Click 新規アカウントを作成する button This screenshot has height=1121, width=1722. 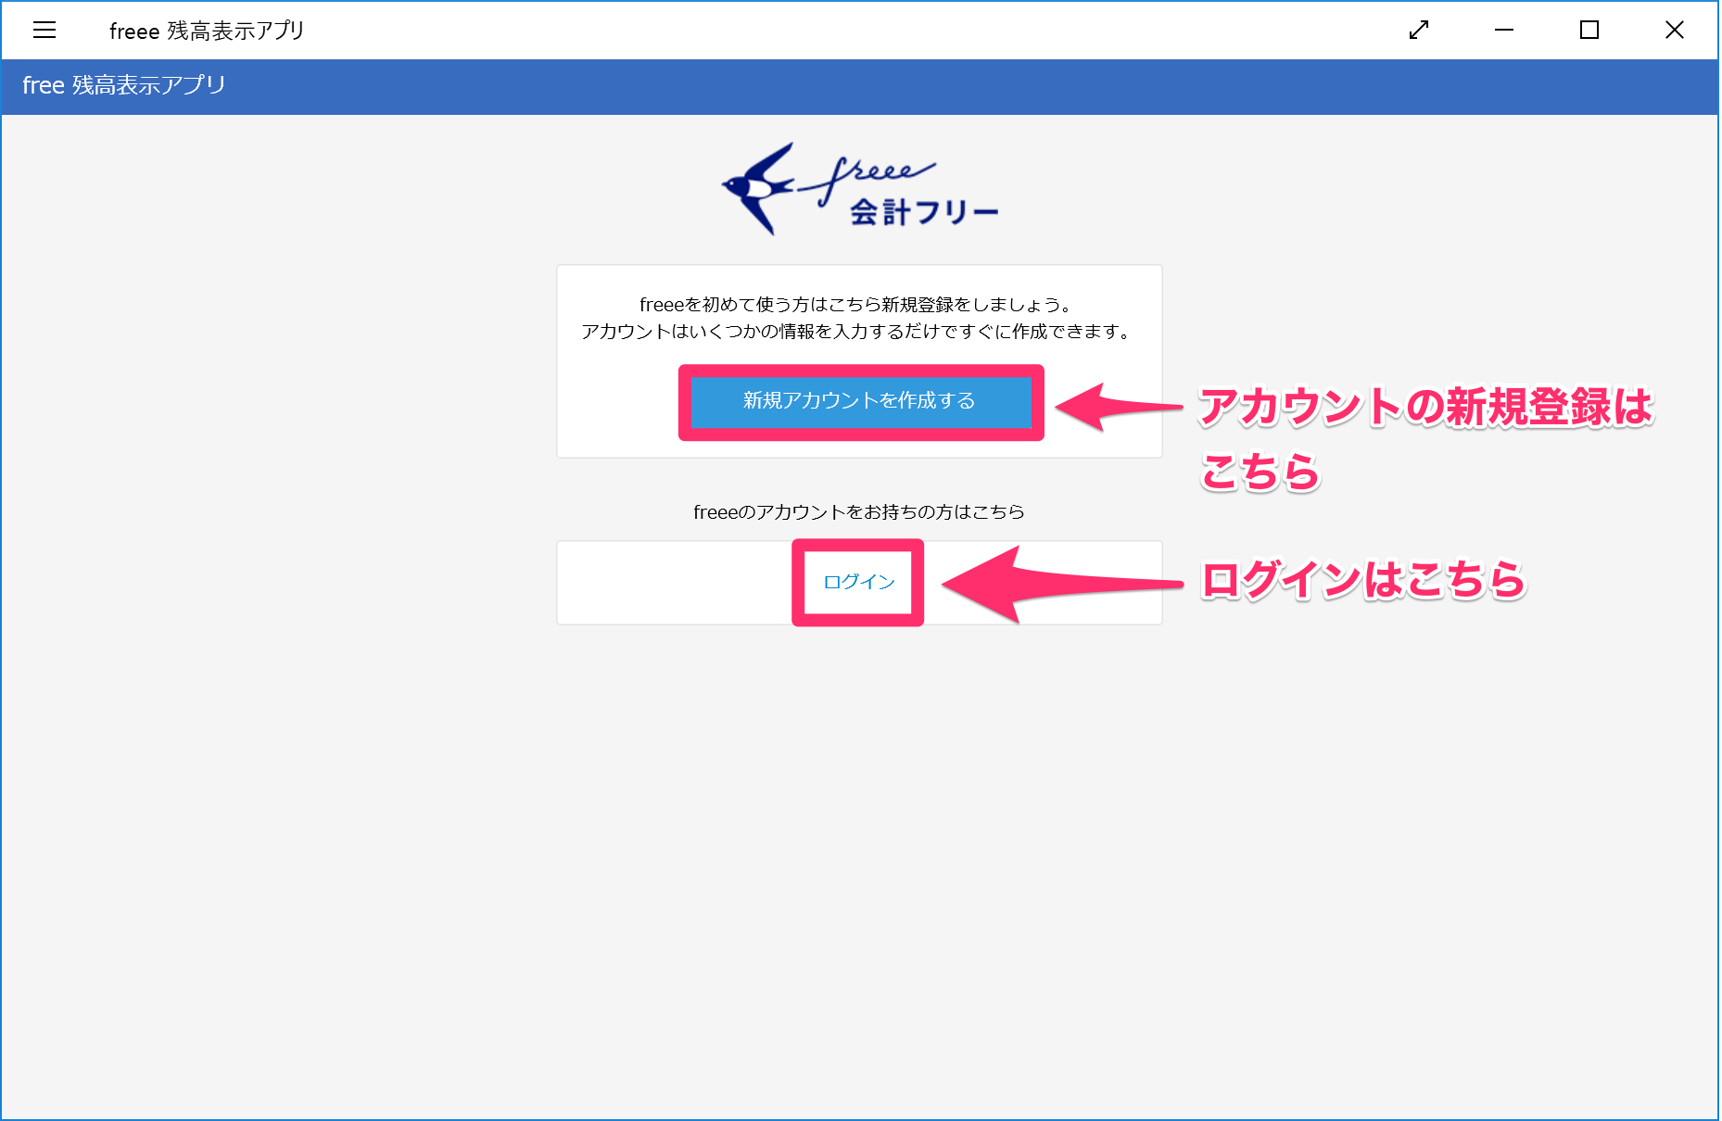tap(860, 401)
